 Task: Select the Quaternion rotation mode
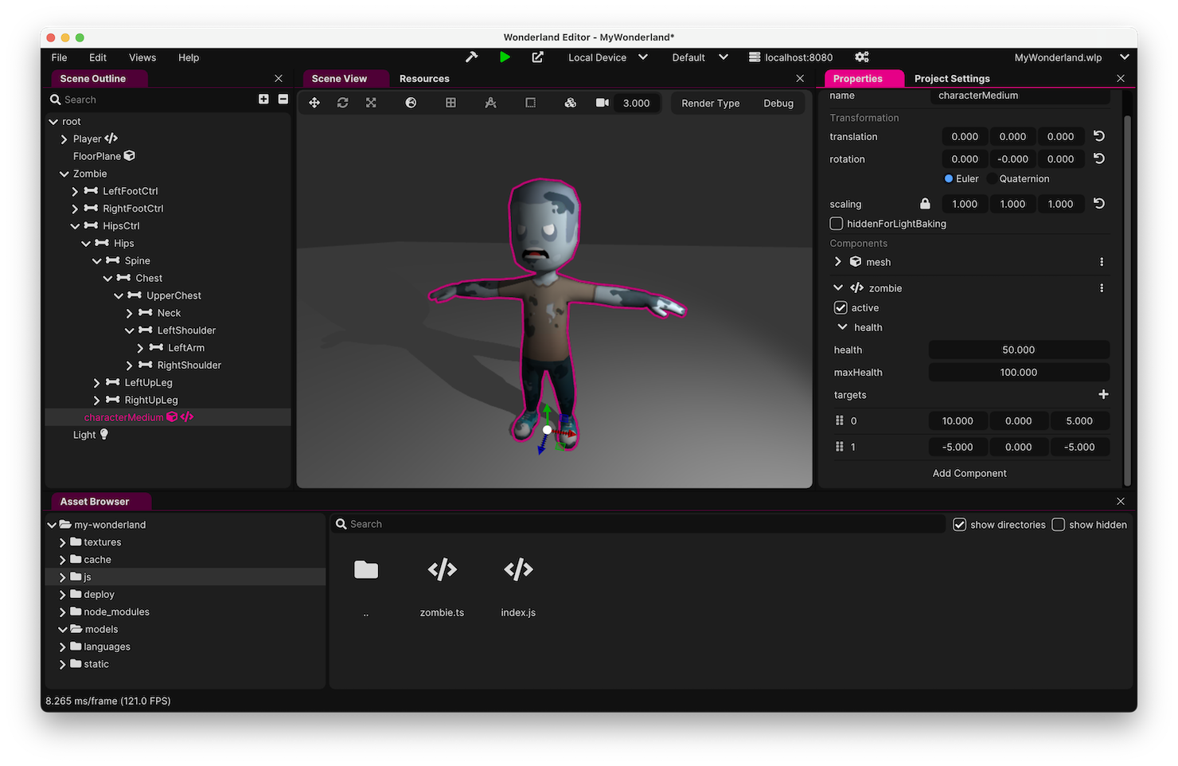993,179
